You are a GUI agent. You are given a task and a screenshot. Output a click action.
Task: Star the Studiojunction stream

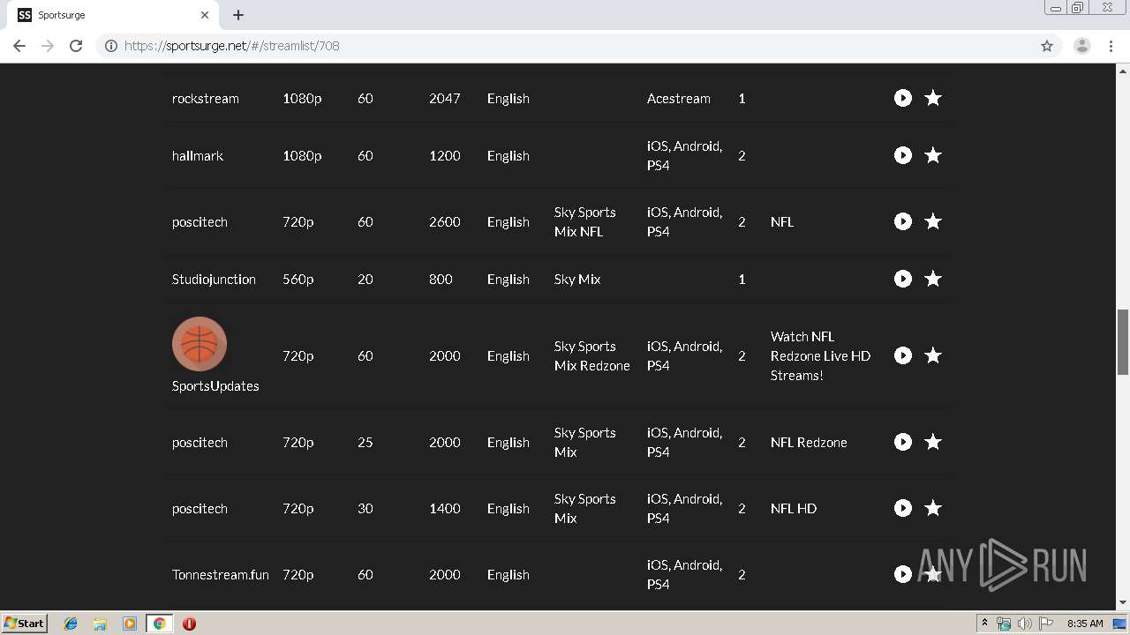click(932, 279)
